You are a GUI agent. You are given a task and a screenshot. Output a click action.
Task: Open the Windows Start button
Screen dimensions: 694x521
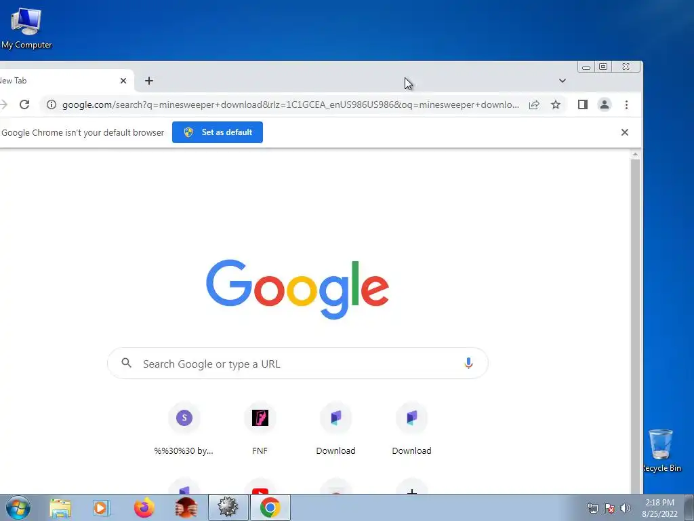(x=18, y=507)
